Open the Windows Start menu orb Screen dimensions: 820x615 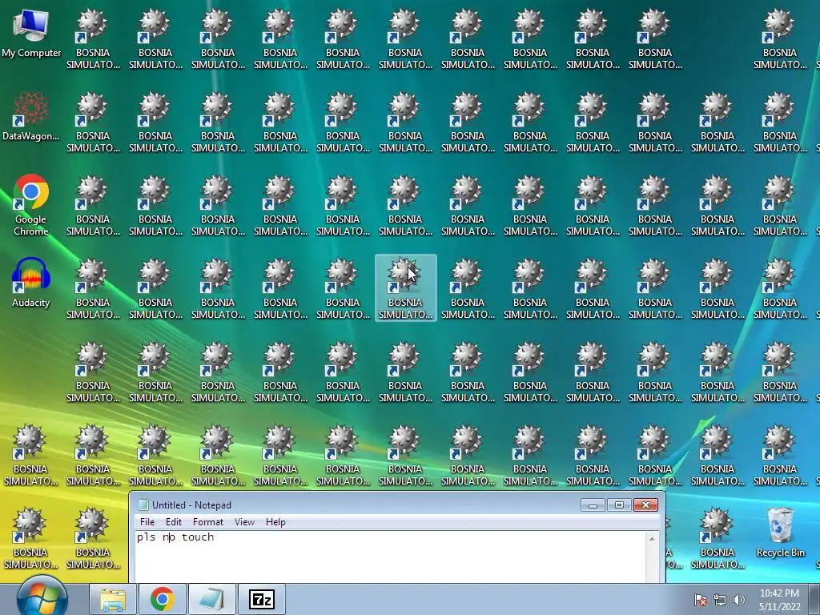(x=42, y=597)
